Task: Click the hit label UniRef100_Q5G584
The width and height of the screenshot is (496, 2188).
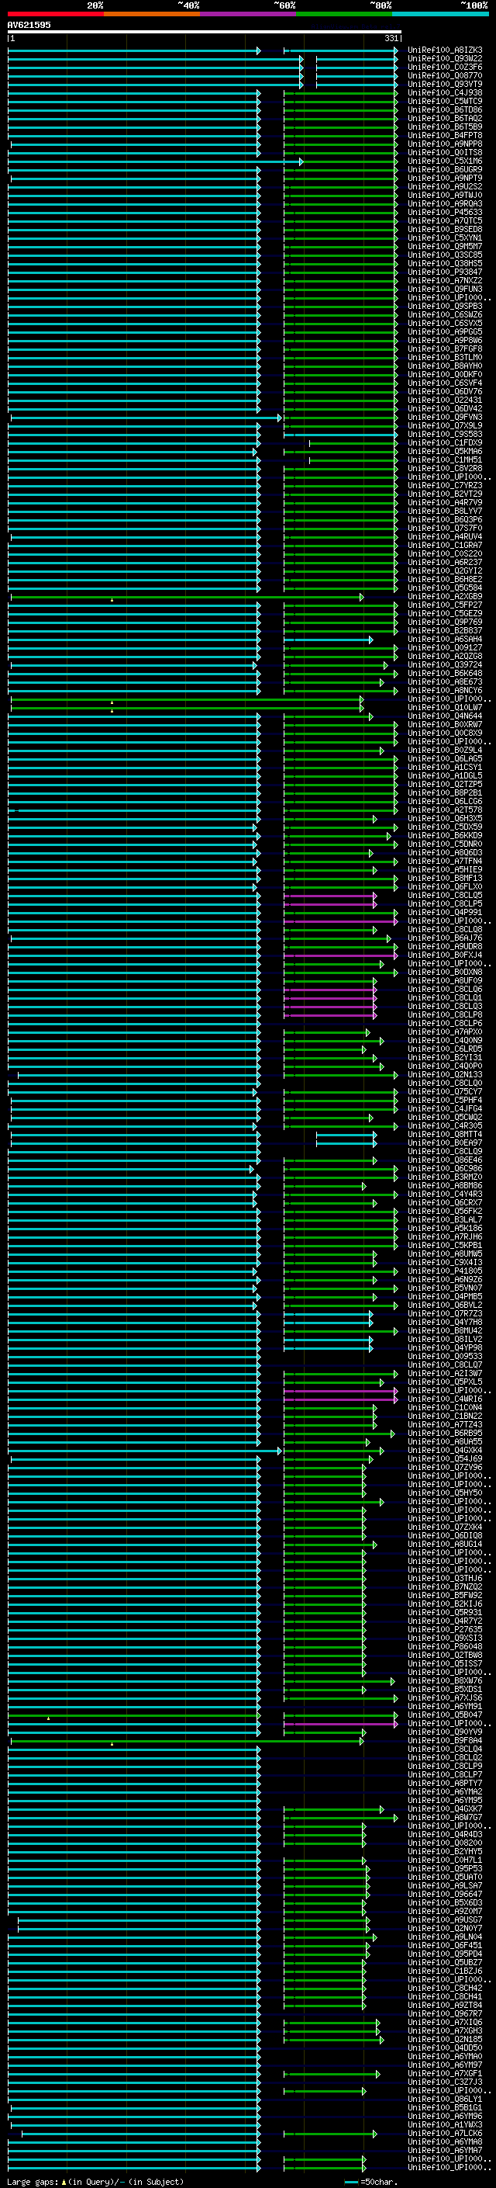Action: (x=445, y=588)
